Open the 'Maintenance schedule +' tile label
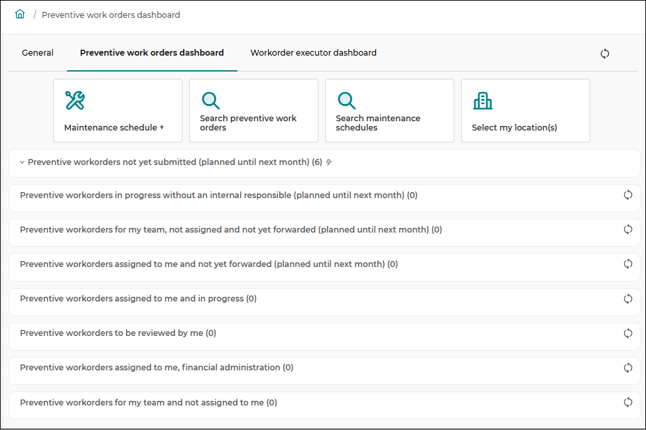646x430 pixels. 114,128
